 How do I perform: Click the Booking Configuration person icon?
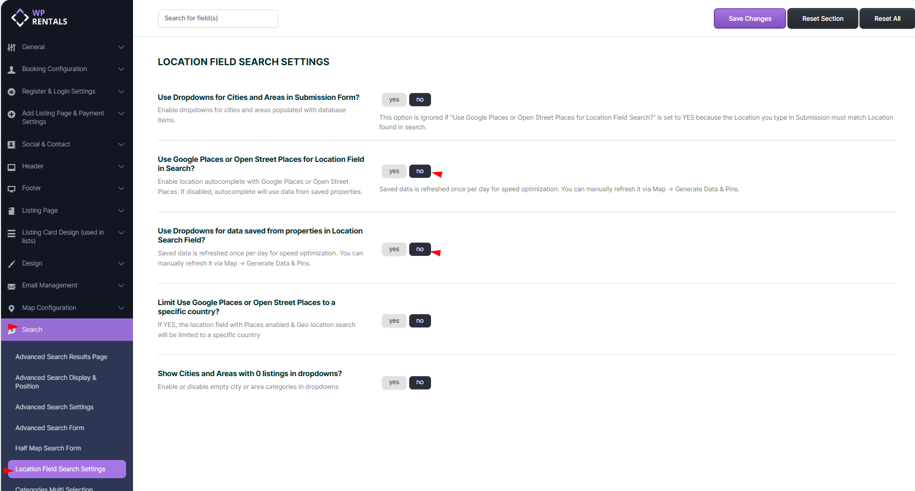(x=11, y=69)
